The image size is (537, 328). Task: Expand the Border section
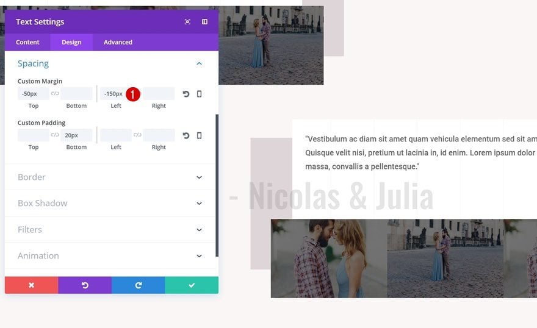(x=199, y=177)
